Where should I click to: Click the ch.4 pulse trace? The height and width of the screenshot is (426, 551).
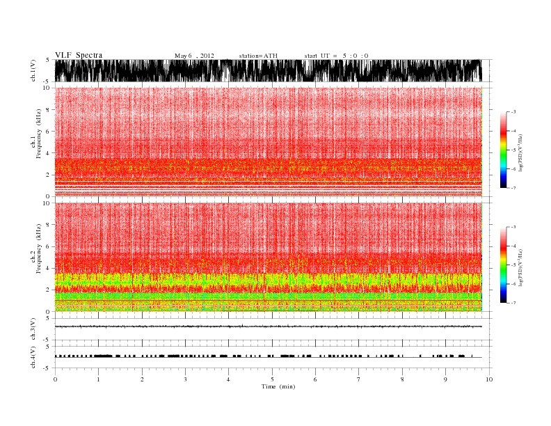pyautogui.click(x=268, y=356)
